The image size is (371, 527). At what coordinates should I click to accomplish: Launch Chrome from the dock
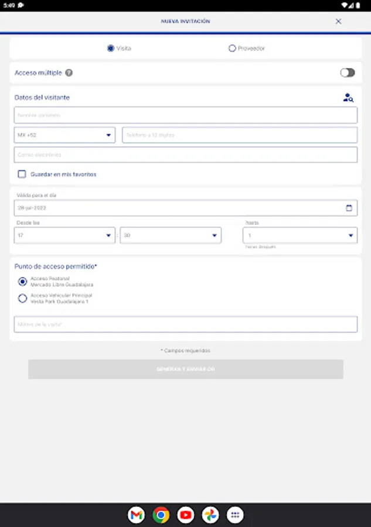tap(161, 515)
